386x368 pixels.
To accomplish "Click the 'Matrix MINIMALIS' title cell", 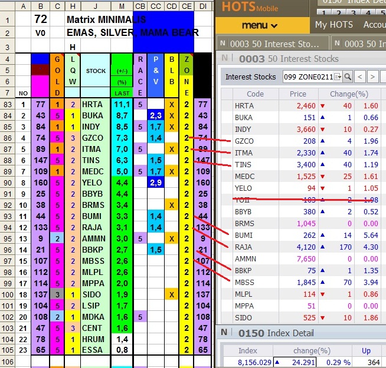I will tap(106, 19).
